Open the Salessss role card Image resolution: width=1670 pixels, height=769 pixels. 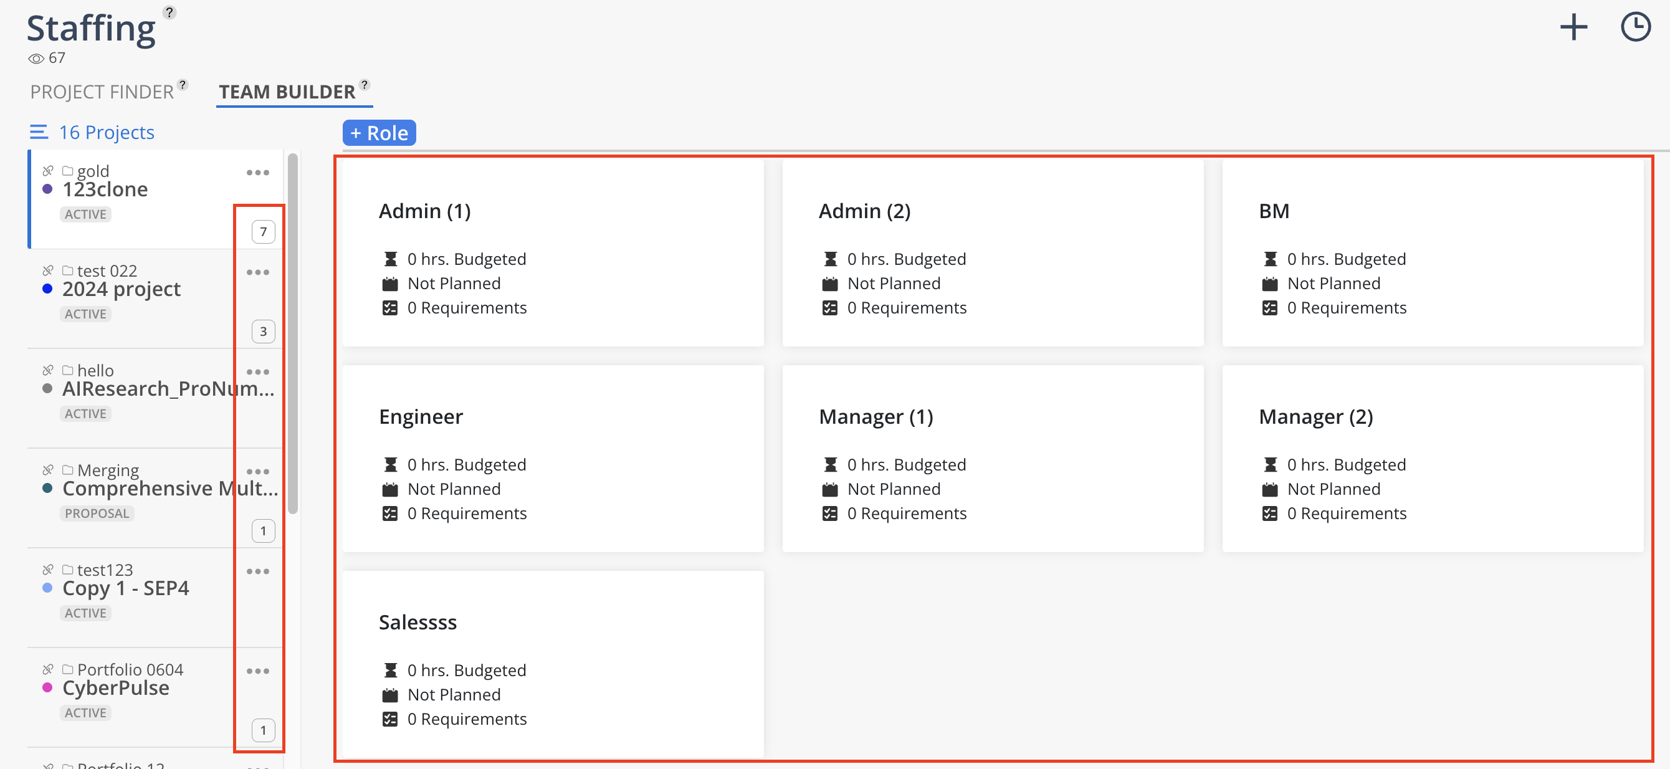tap(553, 664)
